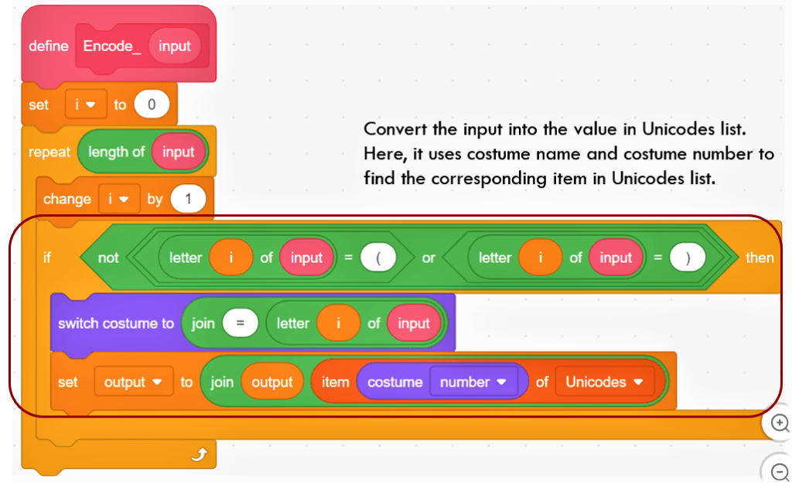This screenshot has width=792, height=485.
Task: Click the length of input reporter block
Action: pos(116,152)
